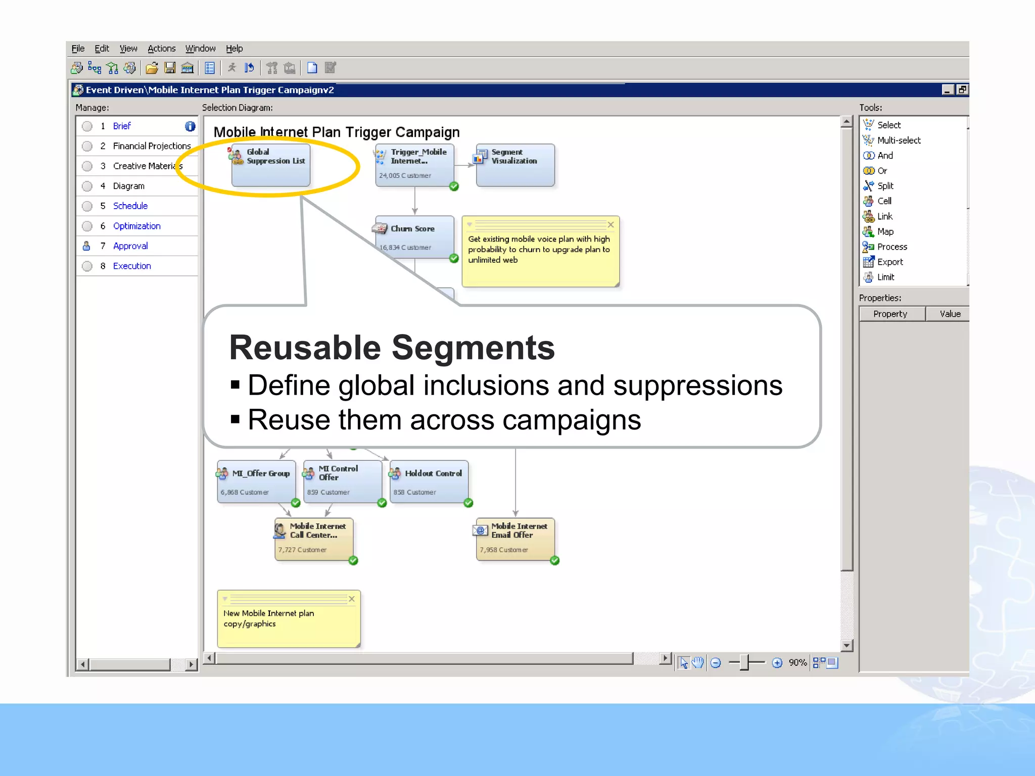Open the Actions menu
1035x776 pixels.
[161, 48]
